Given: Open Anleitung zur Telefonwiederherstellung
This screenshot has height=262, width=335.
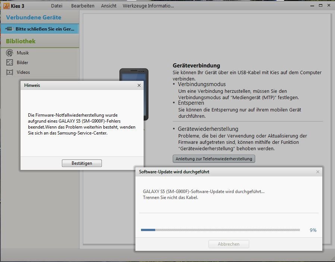Looking at the screenshot, I should (214, 159).
